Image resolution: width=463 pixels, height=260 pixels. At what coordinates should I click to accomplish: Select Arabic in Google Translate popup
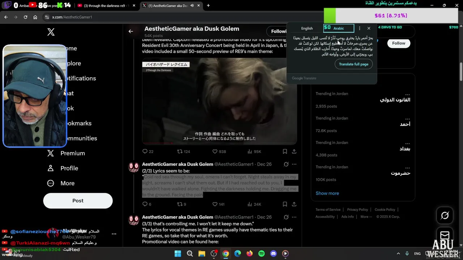(339, 28)
